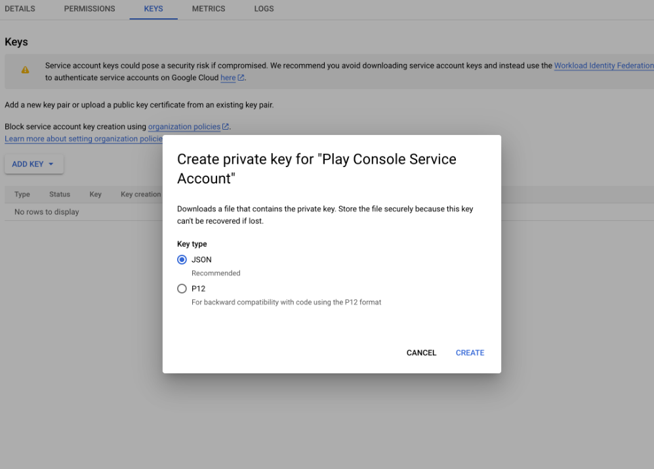Open the METRICS tab
This screenshot has width=654, height=469.
tap(208, 9)
